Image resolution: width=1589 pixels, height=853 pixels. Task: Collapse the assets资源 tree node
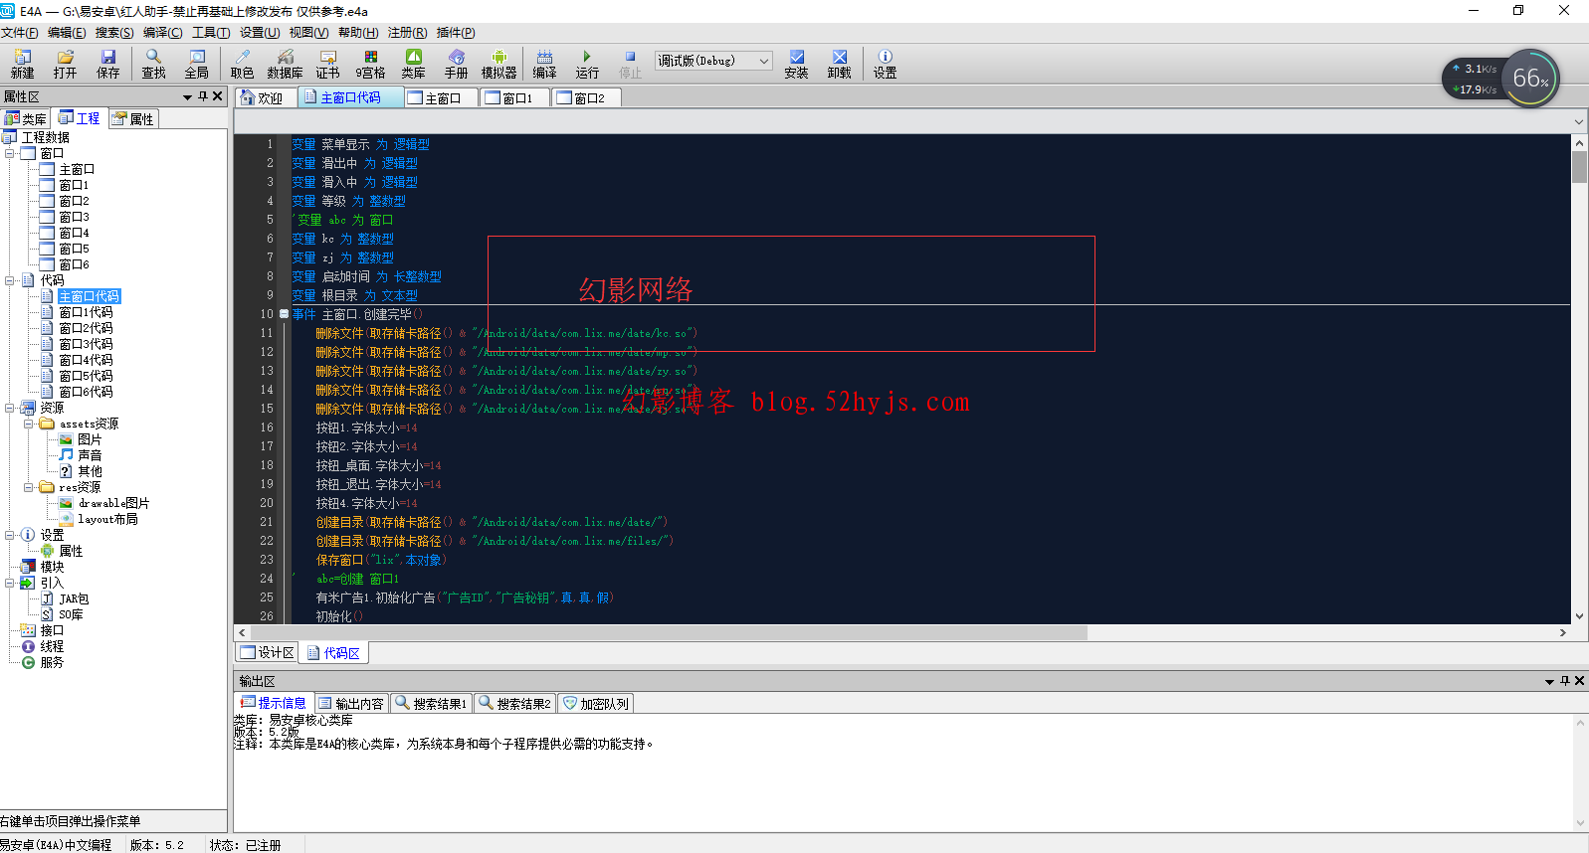(29, 424)
